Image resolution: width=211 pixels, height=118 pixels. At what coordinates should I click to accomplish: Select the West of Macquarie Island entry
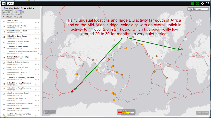click(x=20, y=32)
